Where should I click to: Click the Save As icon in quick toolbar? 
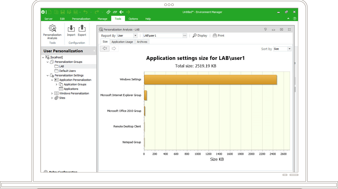(x=75, y=12)
